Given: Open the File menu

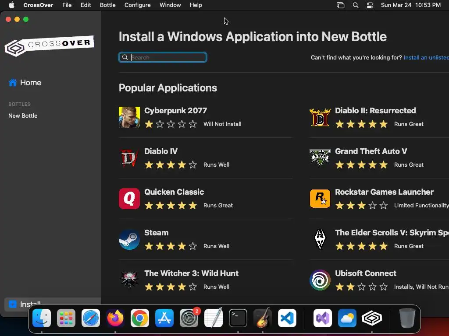Looking at the screenshot, I should pyautogui.click(x=67, y=5).
